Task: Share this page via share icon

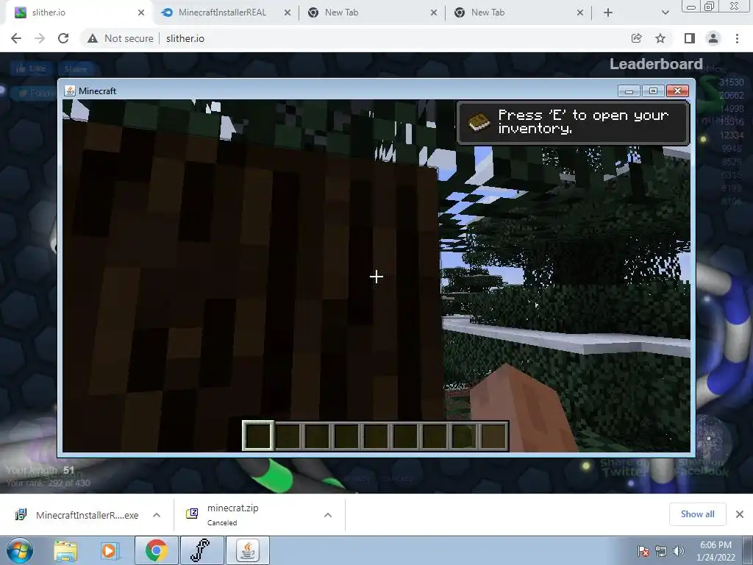Action: (x=636, y=38)
